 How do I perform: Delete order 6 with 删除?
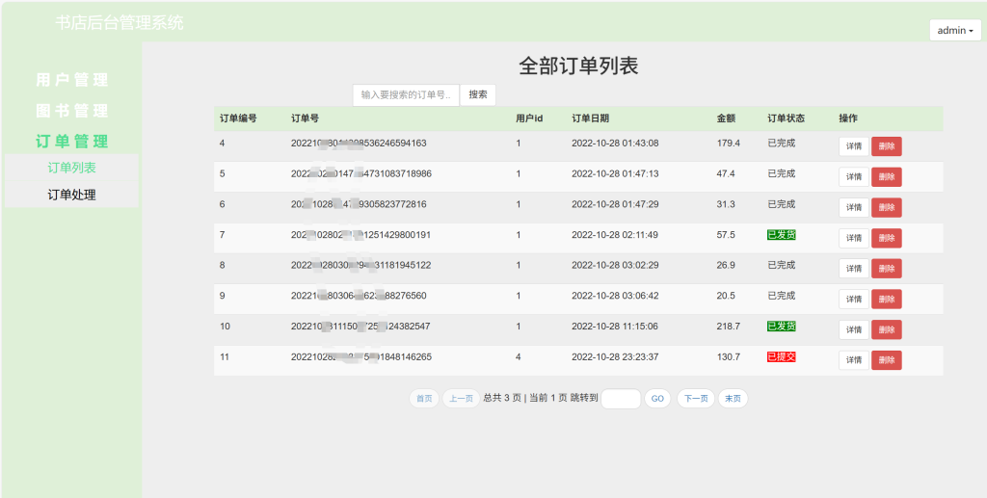coord(887,207)
